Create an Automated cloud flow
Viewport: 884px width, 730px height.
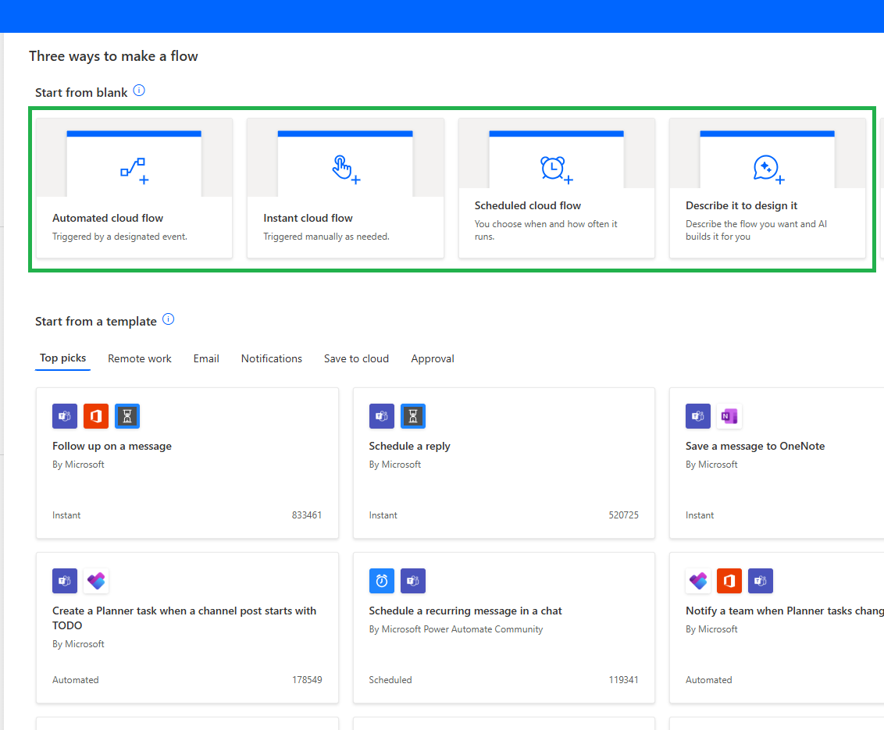[134, 187]
